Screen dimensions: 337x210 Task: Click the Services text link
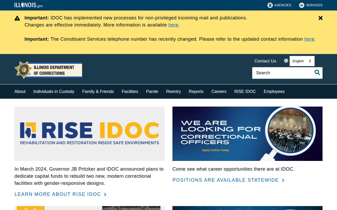[314, 5]
